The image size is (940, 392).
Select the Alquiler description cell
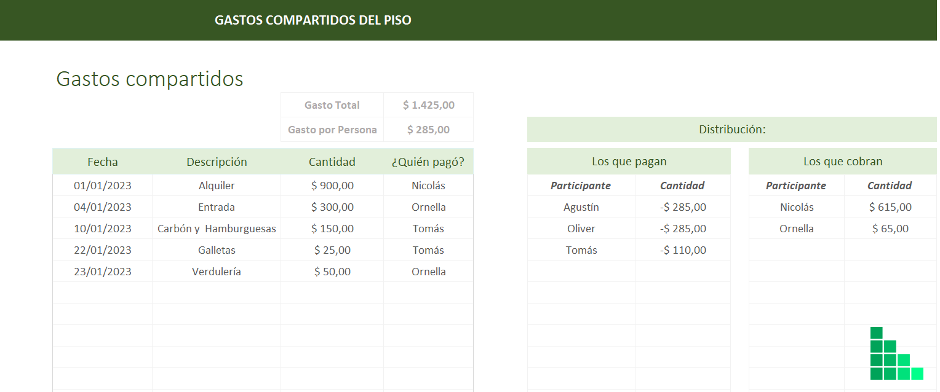click(217, 186)
